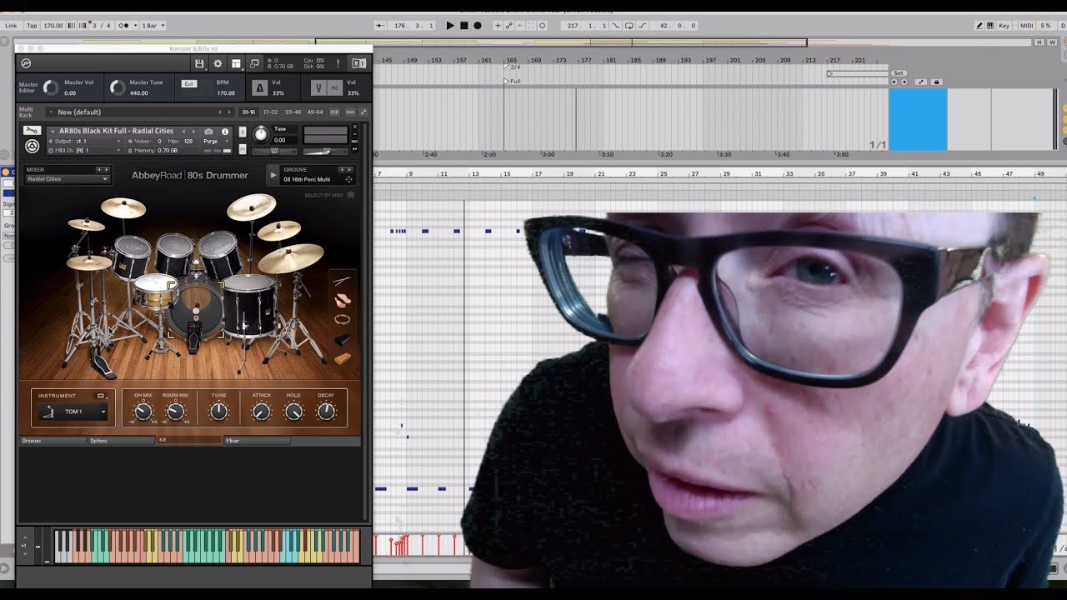The image size is (1067, 600).
Task: Click the DECAY knob
Action: [x=326, y=412]
